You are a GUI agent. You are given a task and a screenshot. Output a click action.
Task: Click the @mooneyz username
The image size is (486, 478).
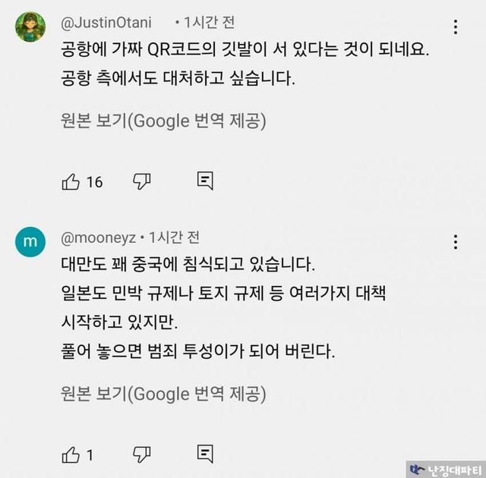tap(98, 237)
